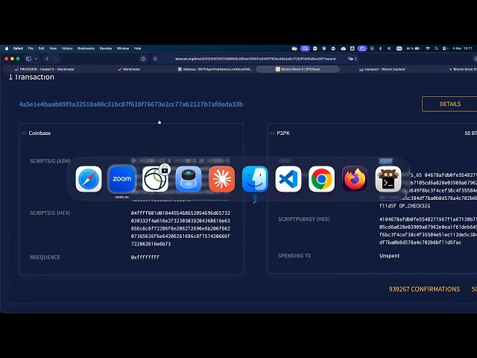Open the sidebar tab group dropdown arrow
Screen dimensions: 477x358
[x=36, y=58]
